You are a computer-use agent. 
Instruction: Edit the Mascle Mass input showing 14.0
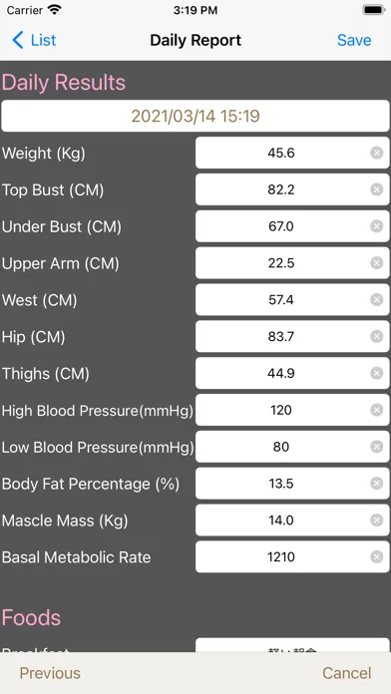pos(292,520)
